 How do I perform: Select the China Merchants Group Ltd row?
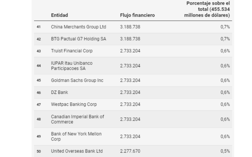coord(133,27)
